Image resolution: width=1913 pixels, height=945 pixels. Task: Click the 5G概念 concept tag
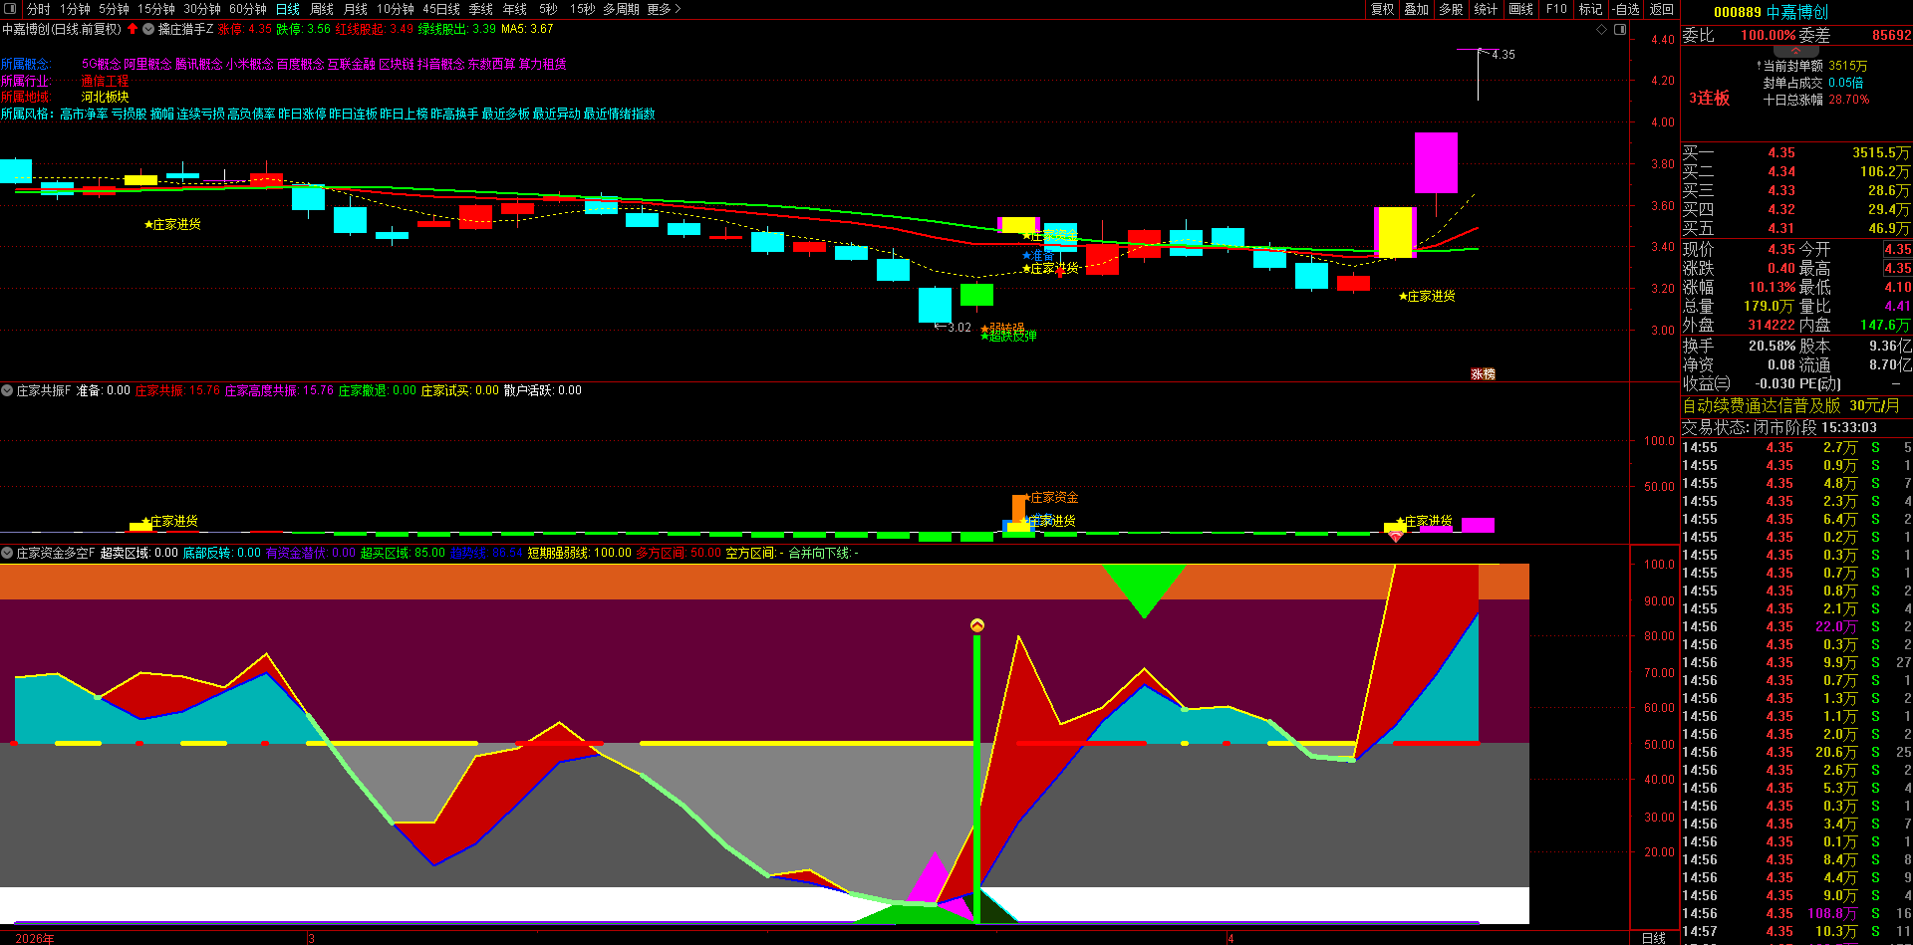pos(101,64)
